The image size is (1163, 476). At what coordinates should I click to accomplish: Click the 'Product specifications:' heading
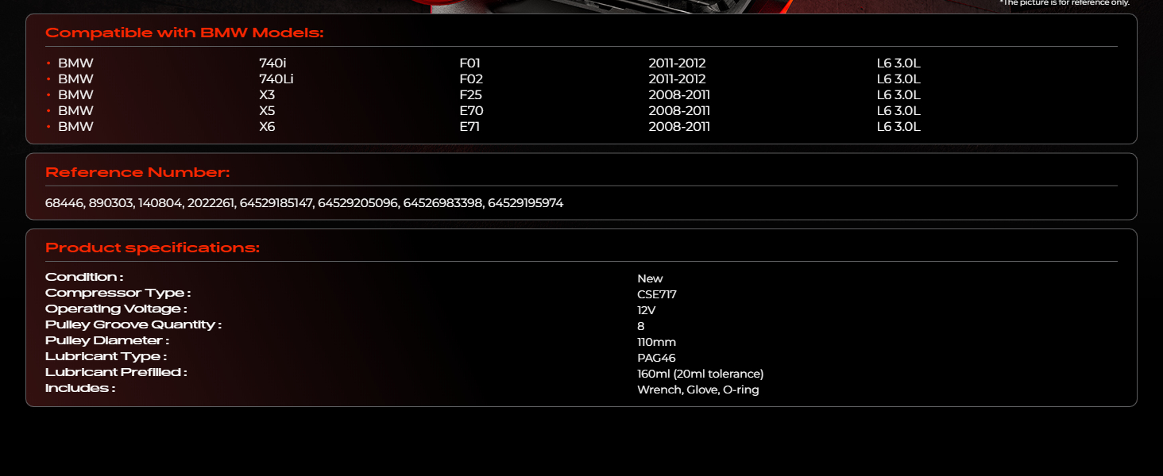tap(153, 248)
